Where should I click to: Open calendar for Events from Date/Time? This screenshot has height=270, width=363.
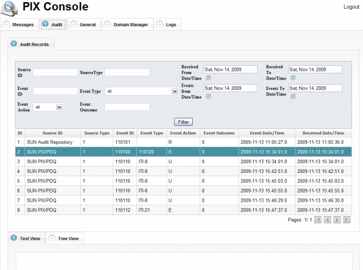point(208,96)
